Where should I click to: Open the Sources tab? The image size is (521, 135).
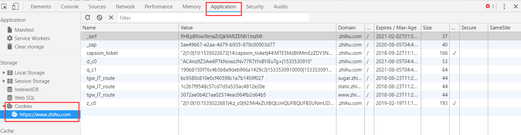(97, 6)
